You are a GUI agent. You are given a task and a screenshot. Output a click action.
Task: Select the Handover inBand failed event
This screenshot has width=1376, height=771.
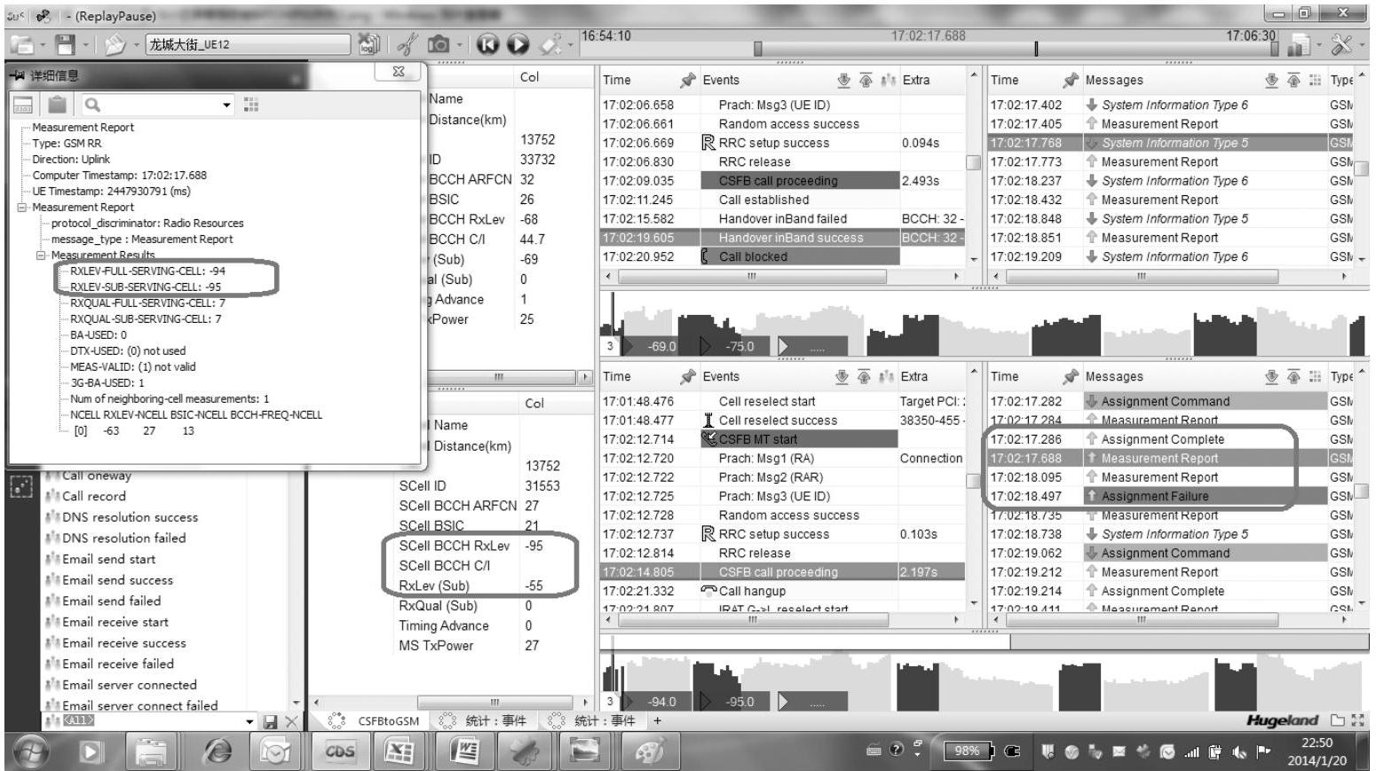[782, 219]
